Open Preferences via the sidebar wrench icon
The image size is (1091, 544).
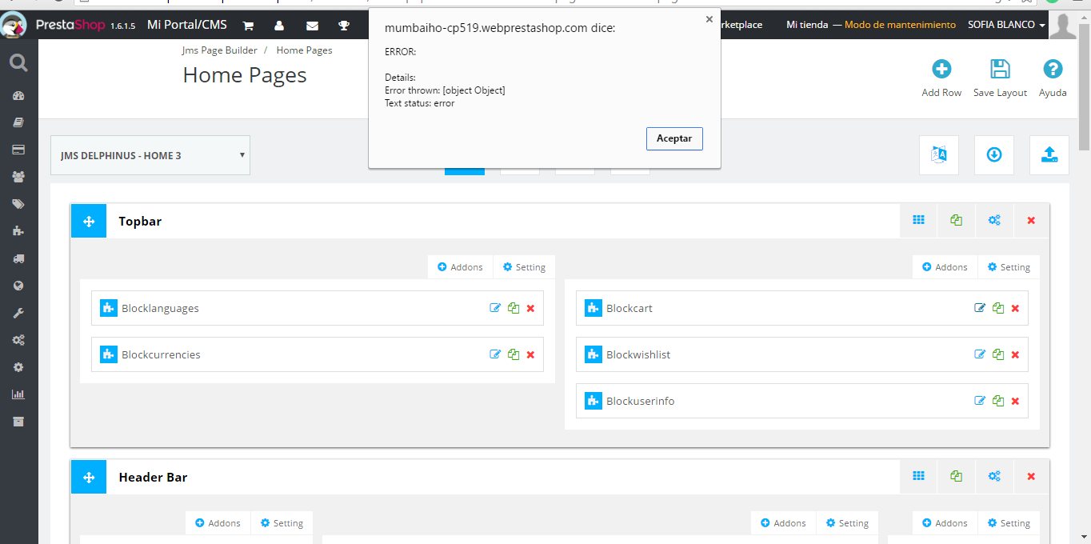click(x=18, y=313)
